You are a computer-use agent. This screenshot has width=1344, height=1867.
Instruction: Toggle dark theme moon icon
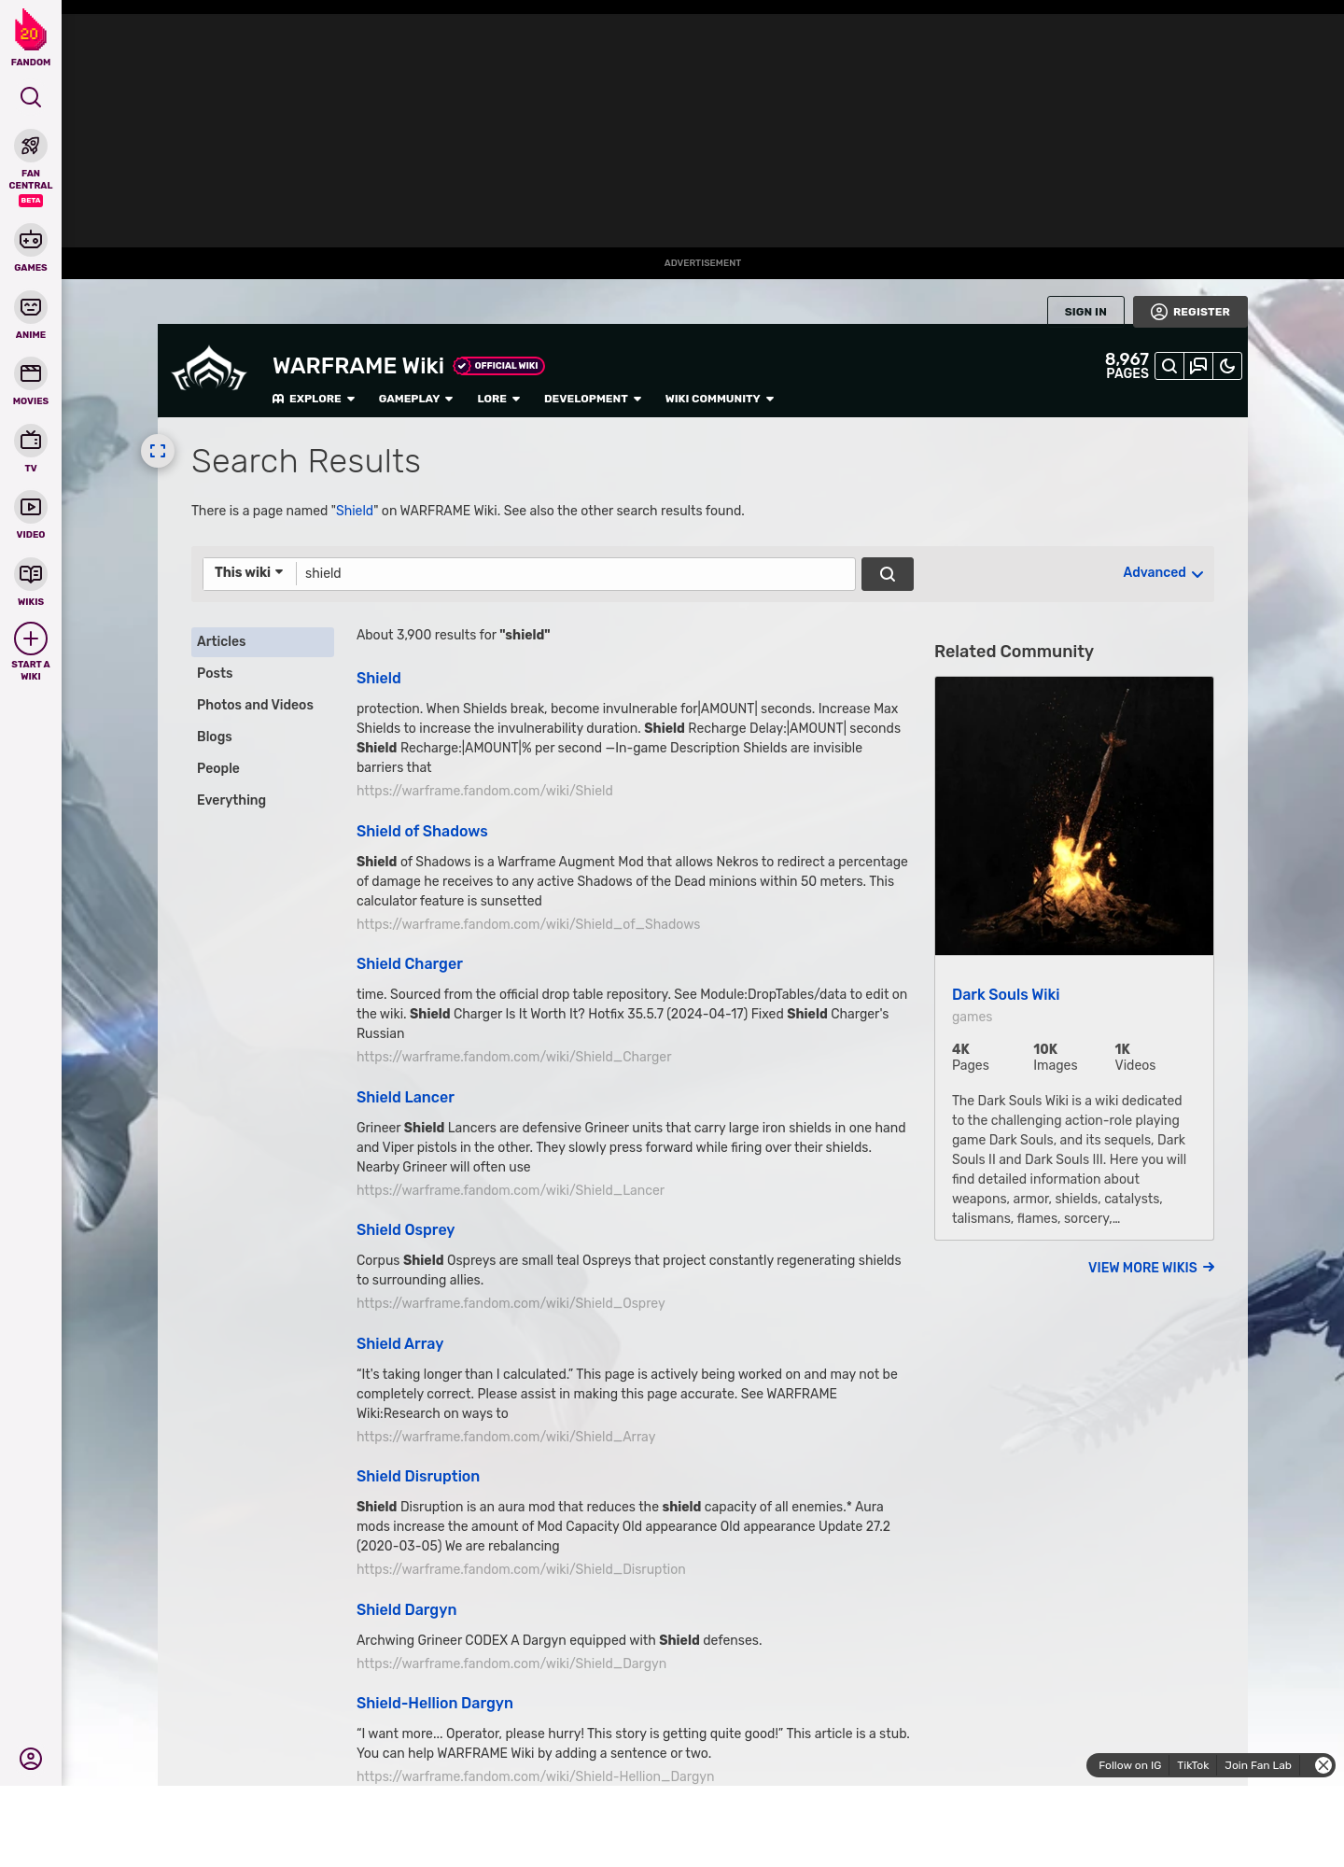pos(1227,366)
